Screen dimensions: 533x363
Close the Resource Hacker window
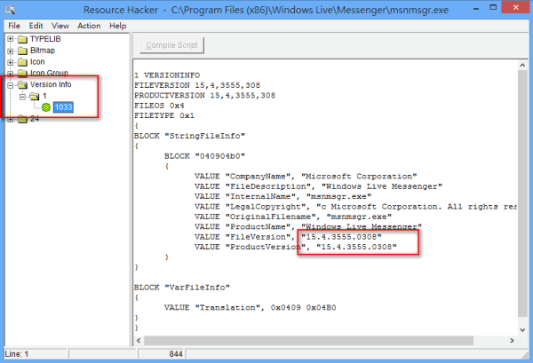coord(515,7)
